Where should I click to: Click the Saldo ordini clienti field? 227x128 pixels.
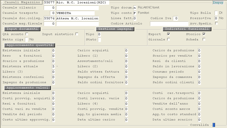(199, 82)
